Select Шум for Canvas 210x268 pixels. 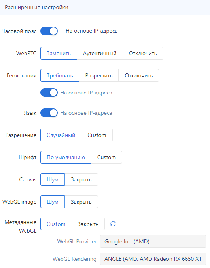[x=53, y=179]
